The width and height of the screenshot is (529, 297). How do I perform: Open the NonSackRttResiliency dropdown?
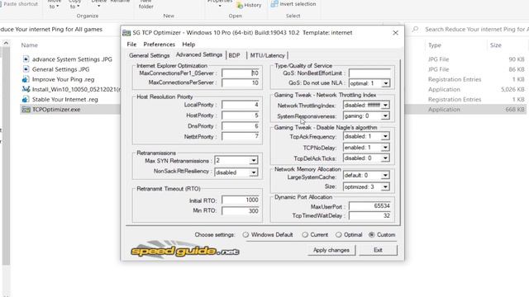[x=254, y=172]
